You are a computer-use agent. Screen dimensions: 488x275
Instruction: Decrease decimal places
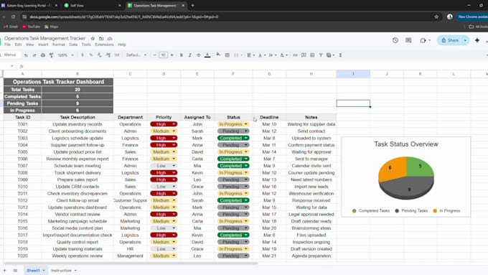tap(99, 55)
